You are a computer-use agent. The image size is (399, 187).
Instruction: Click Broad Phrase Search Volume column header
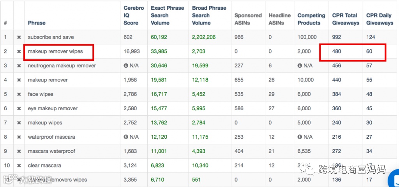[x=209, y=16]
